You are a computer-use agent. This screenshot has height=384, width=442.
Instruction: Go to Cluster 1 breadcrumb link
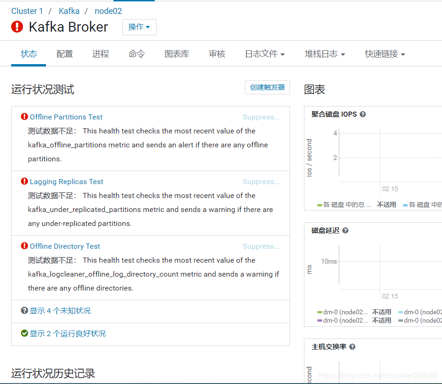27,11
